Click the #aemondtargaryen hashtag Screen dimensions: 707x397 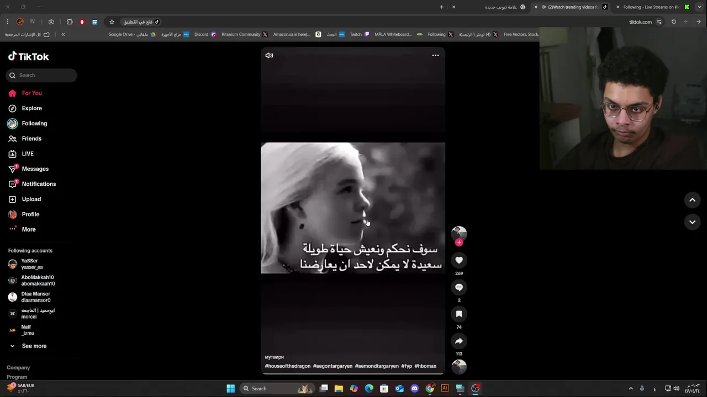[377, 366]
